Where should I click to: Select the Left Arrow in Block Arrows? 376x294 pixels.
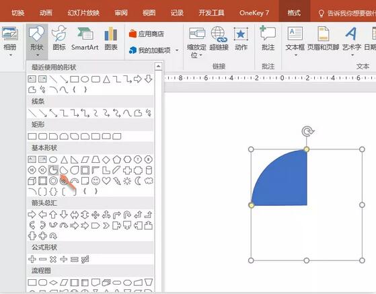pos(42,215)
